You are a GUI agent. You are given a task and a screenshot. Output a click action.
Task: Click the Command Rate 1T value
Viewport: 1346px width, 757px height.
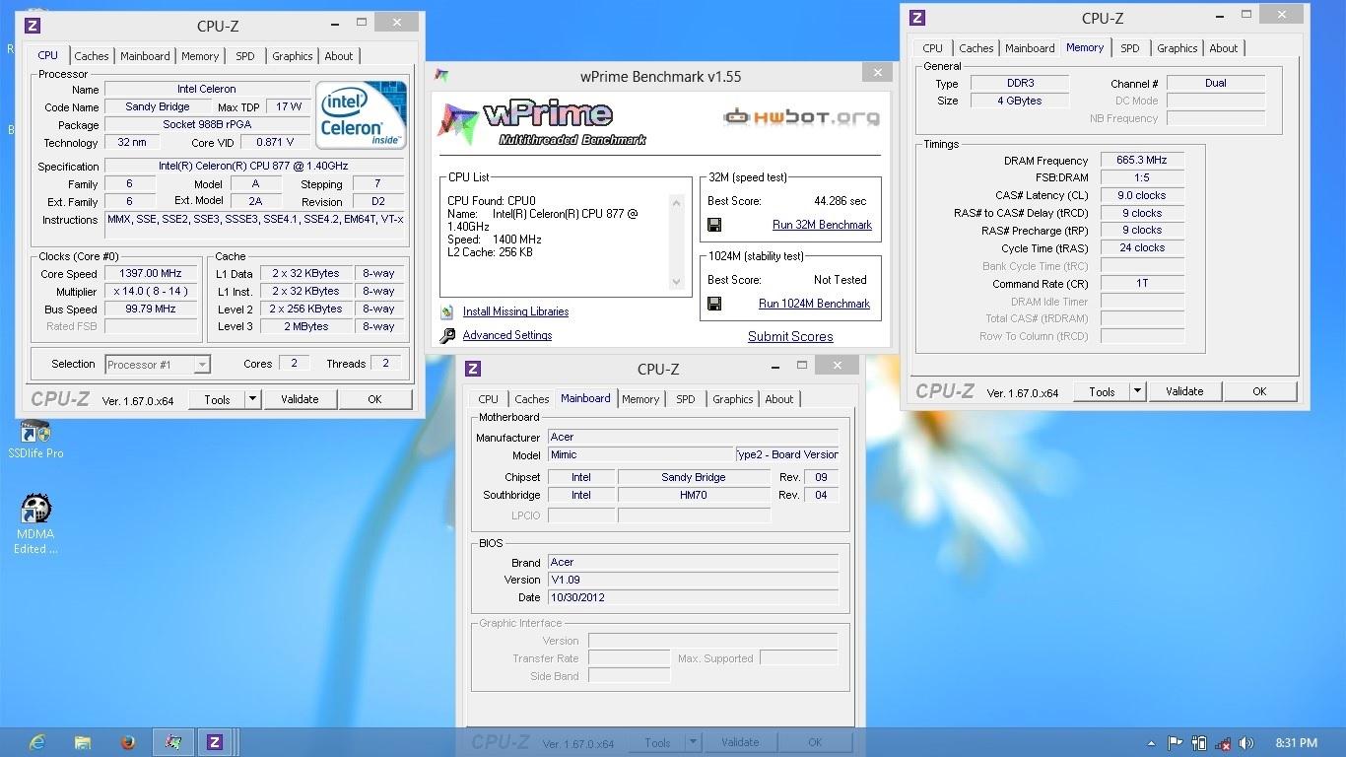pyautogui.click(x=1142, y=283)
